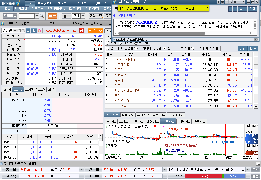Open KP200 index row dropdown arrow

tap(165, 176)
